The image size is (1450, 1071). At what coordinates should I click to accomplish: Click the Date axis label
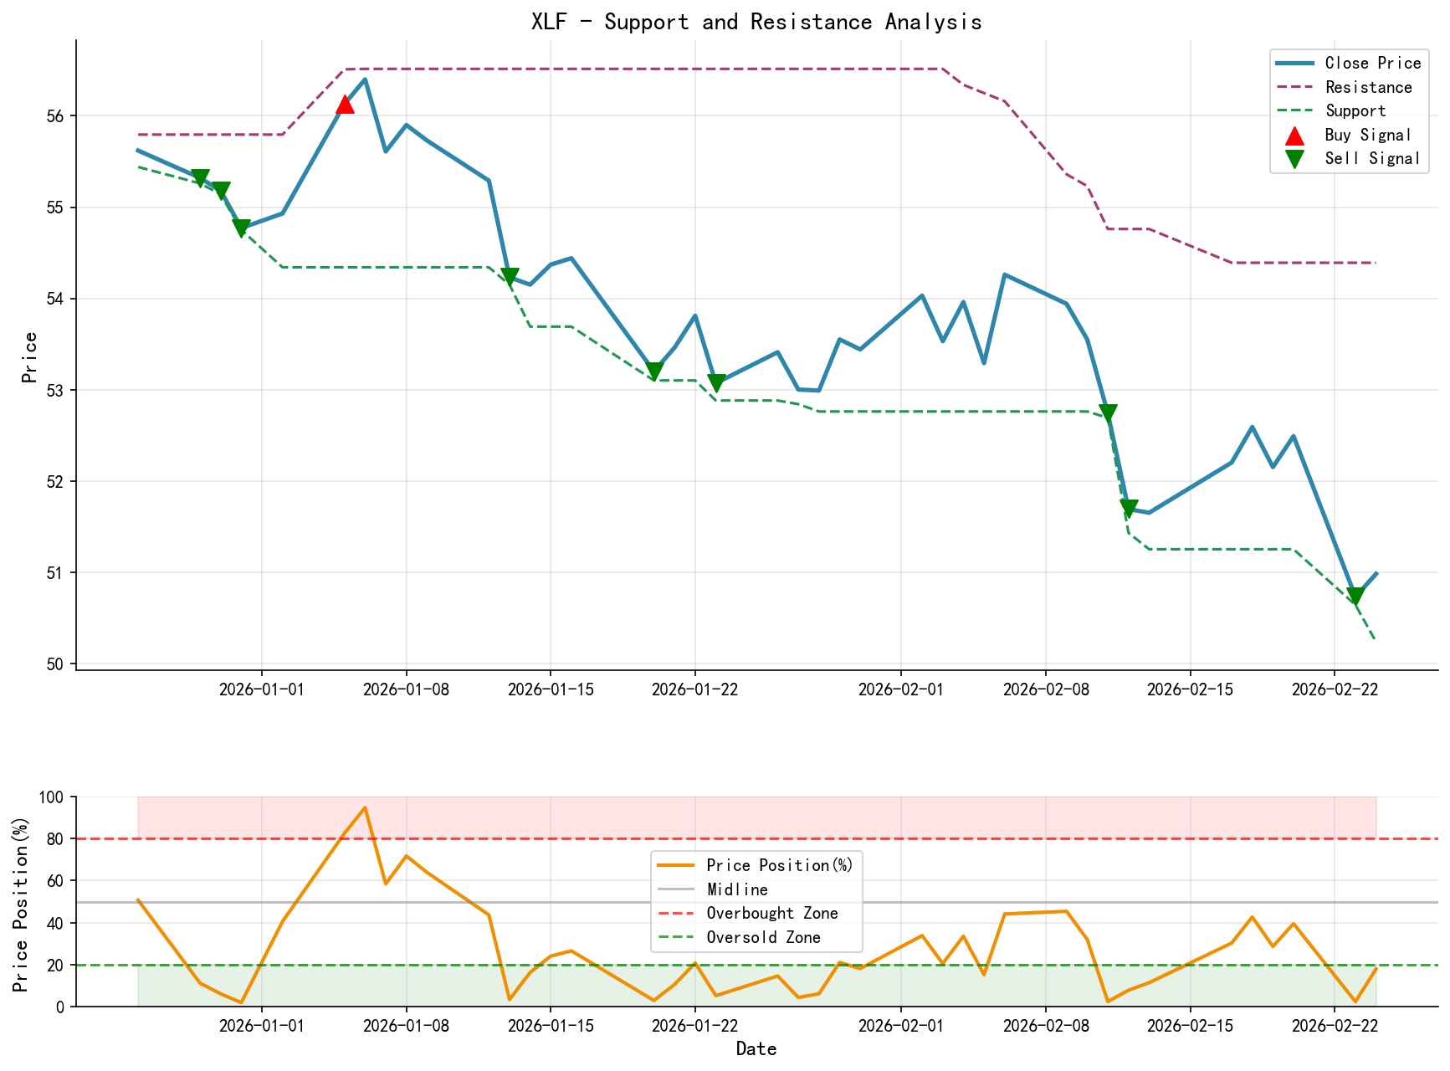(757, 1048)
